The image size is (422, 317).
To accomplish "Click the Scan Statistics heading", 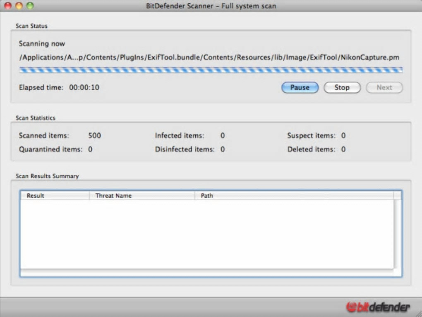I will [36, 118].
